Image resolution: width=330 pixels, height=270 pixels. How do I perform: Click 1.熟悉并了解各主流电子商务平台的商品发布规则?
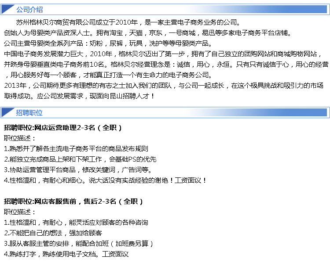(76, 149)
